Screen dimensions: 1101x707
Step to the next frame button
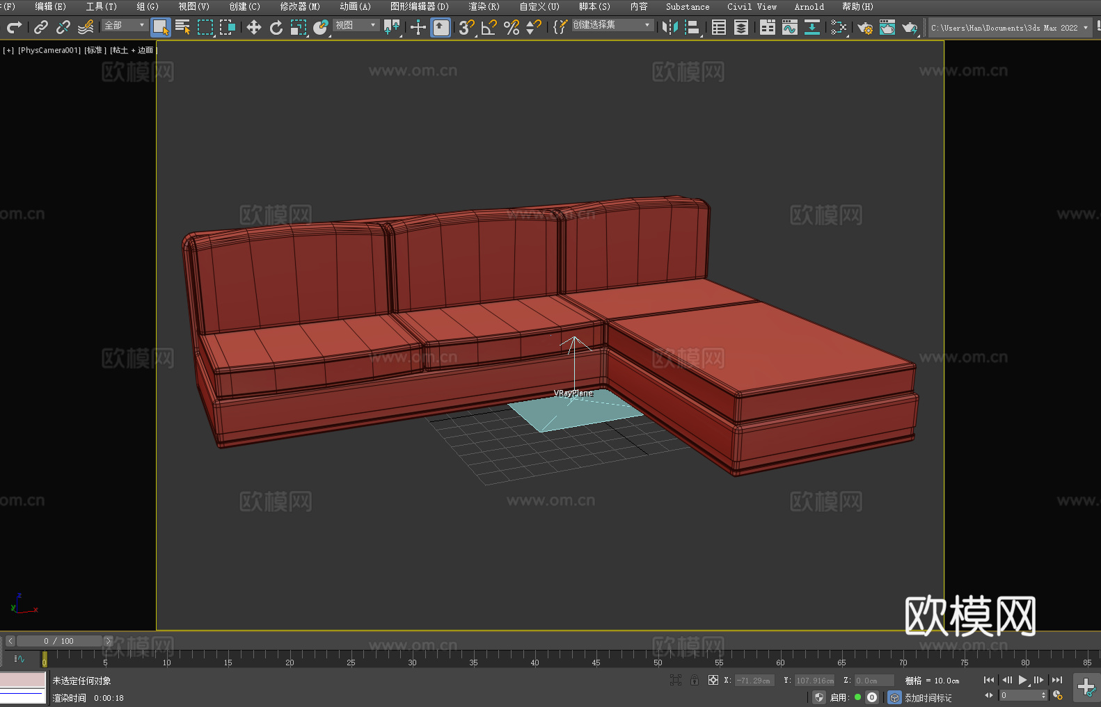pyautogui.click(x=1039, y=680)
